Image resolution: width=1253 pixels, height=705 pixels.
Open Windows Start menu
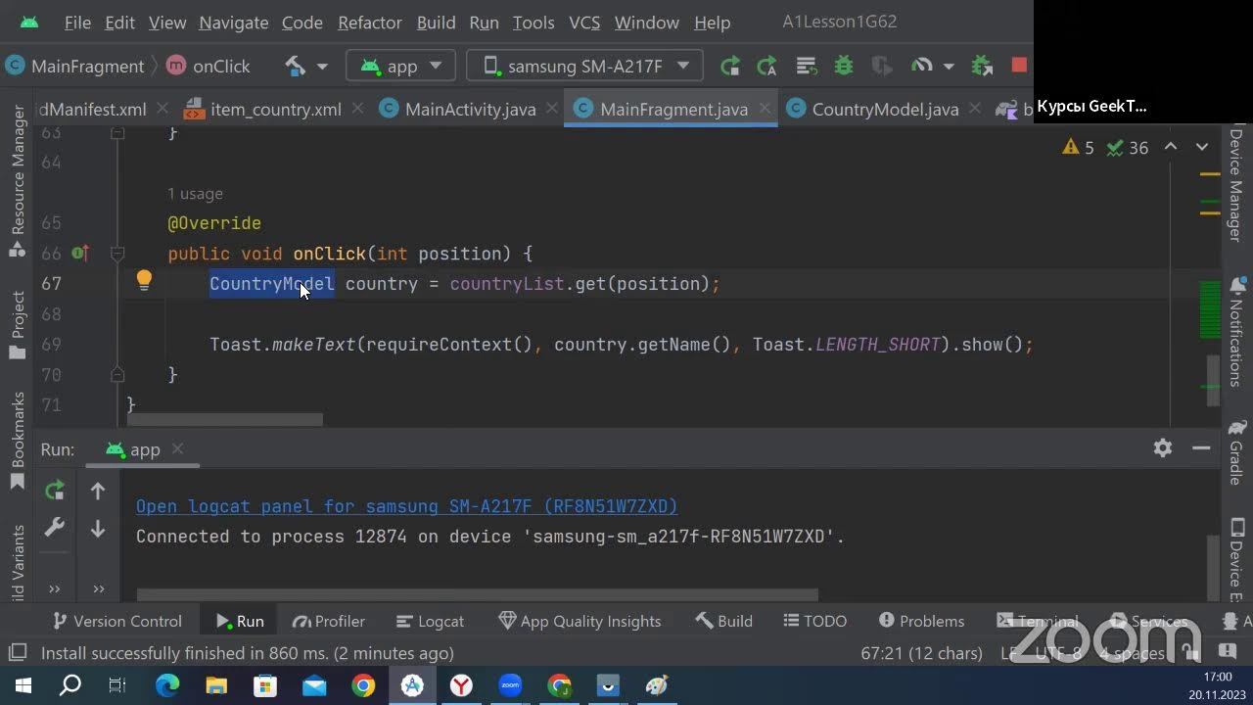(x=23, y=685)
